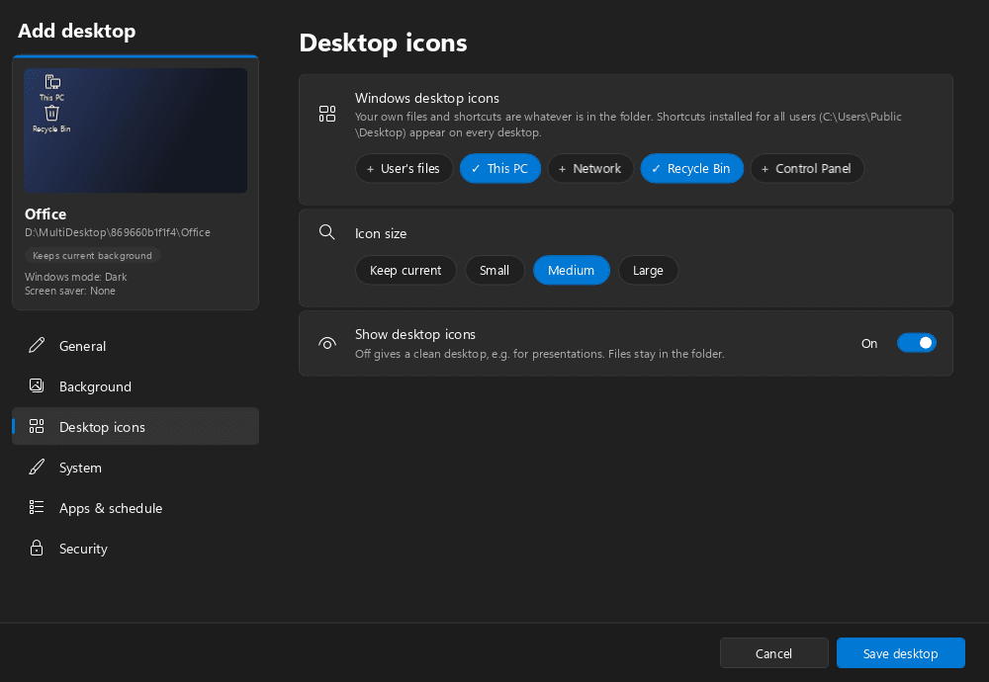Click the Desktop icons page heading

click(383, 43)
